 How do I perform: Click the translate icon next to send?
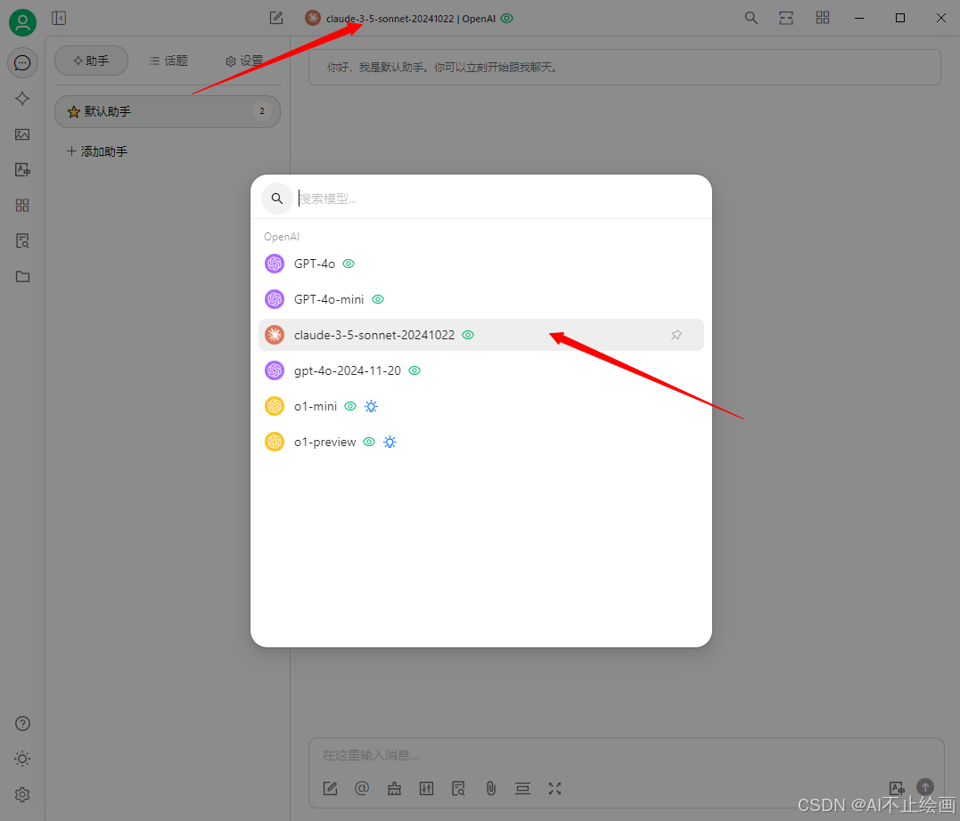(x=897, y=788)
